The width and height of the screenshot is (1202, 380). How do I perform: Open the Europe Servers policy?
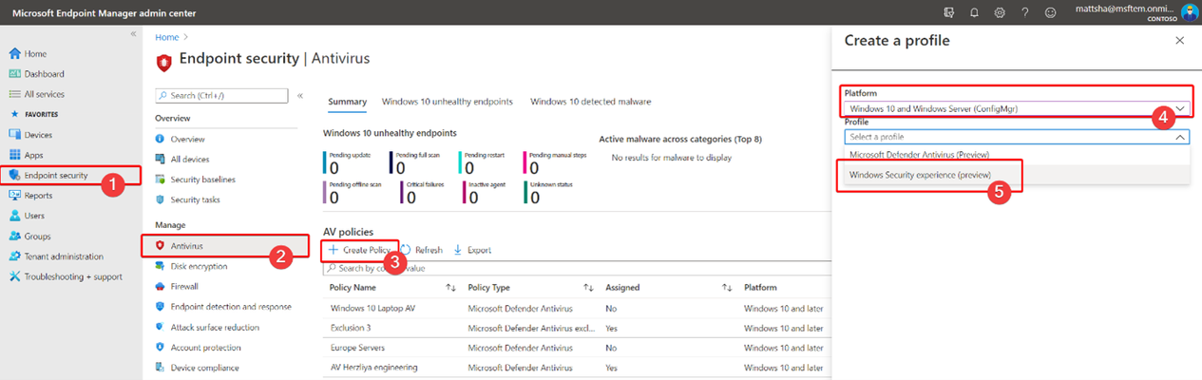pyautogui.click(x=360, y=348)
